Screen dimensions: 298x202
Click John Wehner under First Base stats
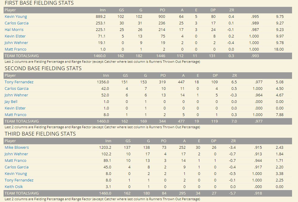click(16, 43)
